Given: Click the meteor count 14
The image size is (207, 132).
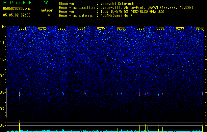Looking at the screenshot, I should click(48, 15).
